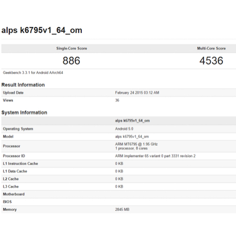Click the Result Information heading
Viewport: 236px width, 231px height.
[23, 85]
